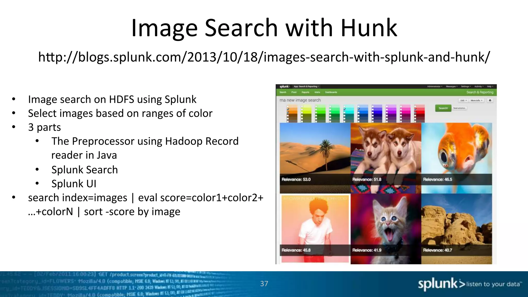528x297 pixels.
Task: Check the palest yellow shade checkbox
Action: point(302,106)
